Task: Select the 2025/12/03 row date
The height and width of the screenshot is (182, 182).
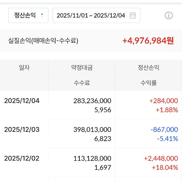Action: pyautogui.click(x=22, y=130)
